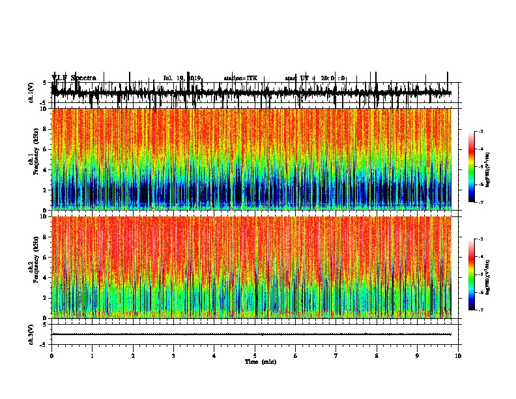Click the ch.2 spectrogram color scale bar
Screen dimensions: 516x399
point(471,274)
